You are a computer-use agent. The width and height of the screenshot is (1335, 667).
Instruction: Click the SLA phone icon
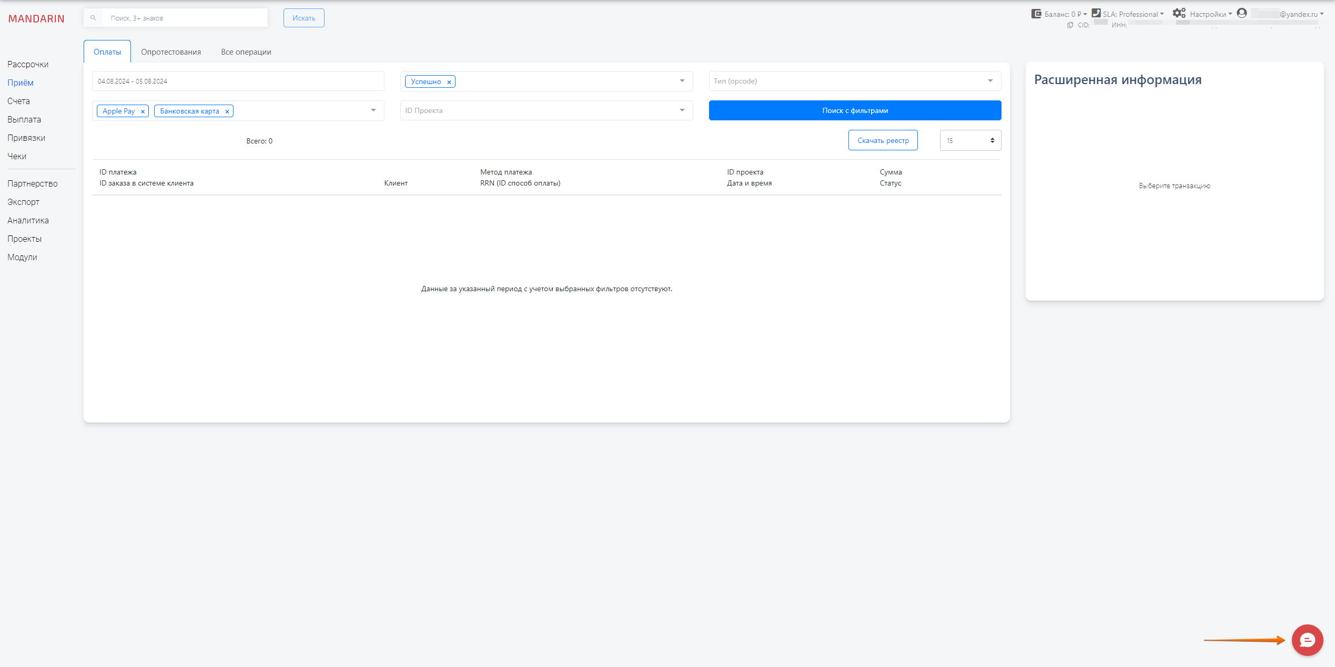coord(1096,13)
